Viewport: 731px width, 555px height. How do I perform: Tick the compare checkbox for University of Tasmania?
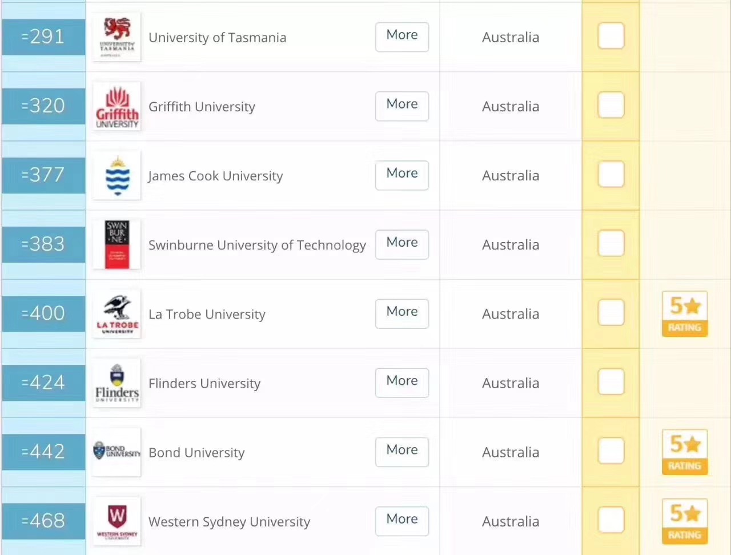coord(610,36)
